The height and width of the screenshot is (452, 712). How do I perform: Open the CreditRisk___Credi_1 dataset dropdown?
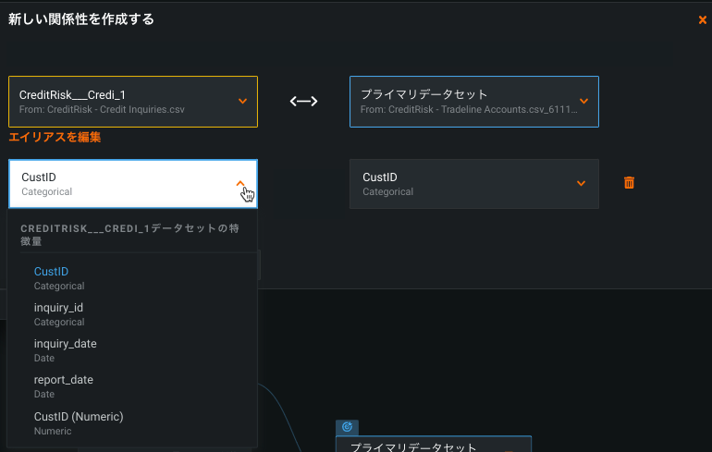tap(242, 101)
